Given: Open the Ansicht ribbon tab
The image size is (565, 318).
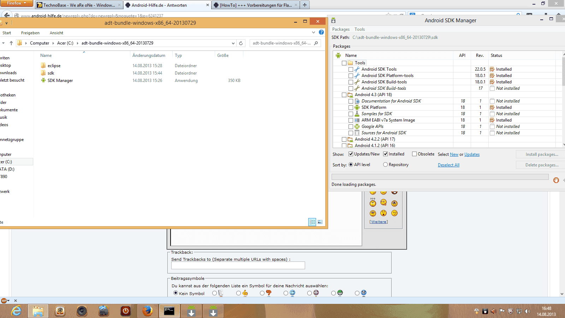Looking at the screenshot, I should click(56, 33).
